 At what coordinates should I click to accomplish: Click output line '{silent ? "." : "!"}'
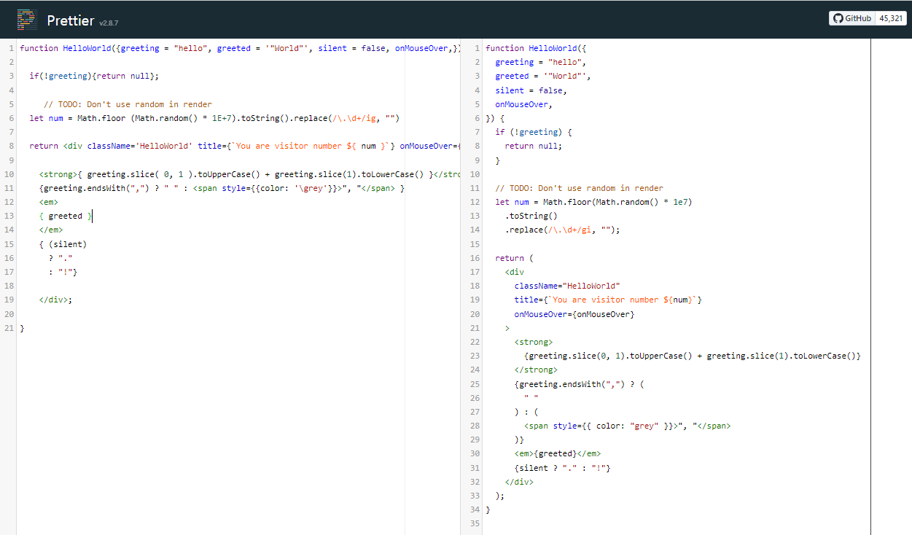pos(562,468)
